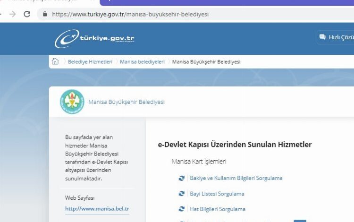
Task: Go to home via breadcrumb house icon
Action: [x=55, y=61]
